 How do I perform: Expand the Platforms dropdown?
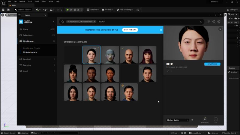pos(93,10)
